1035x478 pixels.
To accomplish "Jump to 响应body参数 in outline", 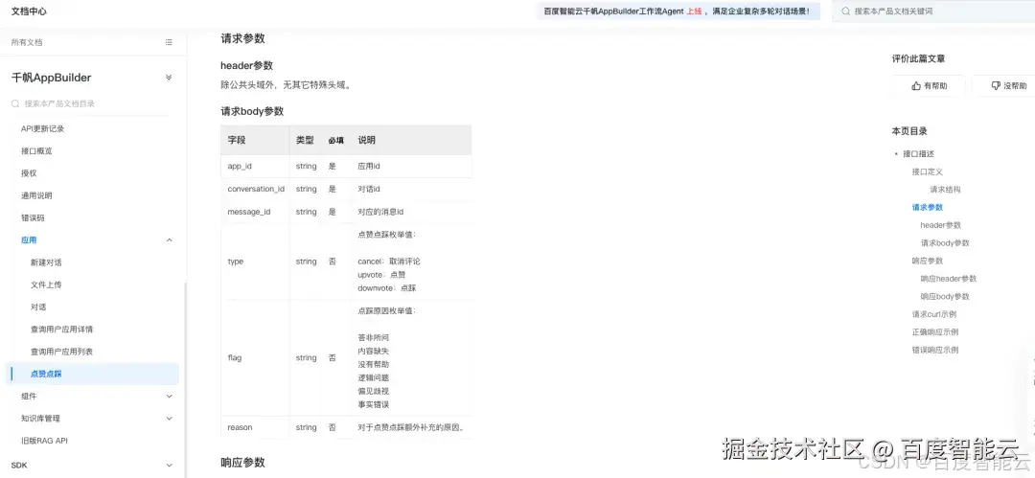I will [945, 296].
